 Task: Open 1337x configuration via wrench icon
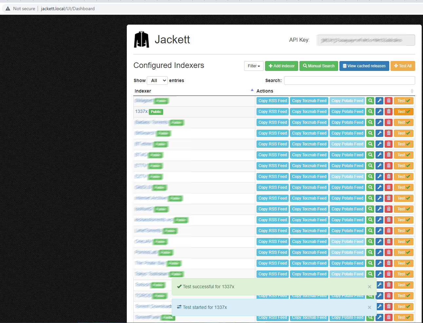[x=379, y=112]
